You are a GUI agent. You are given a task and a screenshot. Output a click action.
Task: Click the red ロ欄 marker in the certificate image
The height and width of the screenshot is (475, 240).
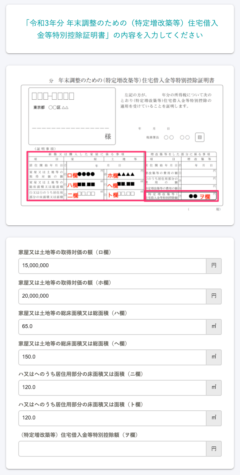click(72, 175)
